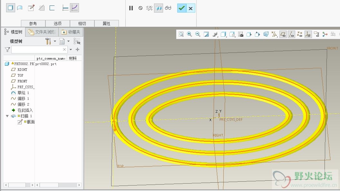Click the Zoom In icon
Screen dimensions: 340x191
pyautogui.click(x=189, y=34)
